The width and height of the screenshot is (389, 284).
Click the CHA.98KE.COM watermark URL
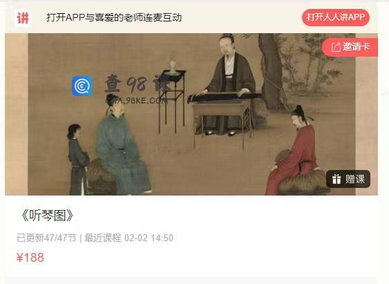(137, 100)
